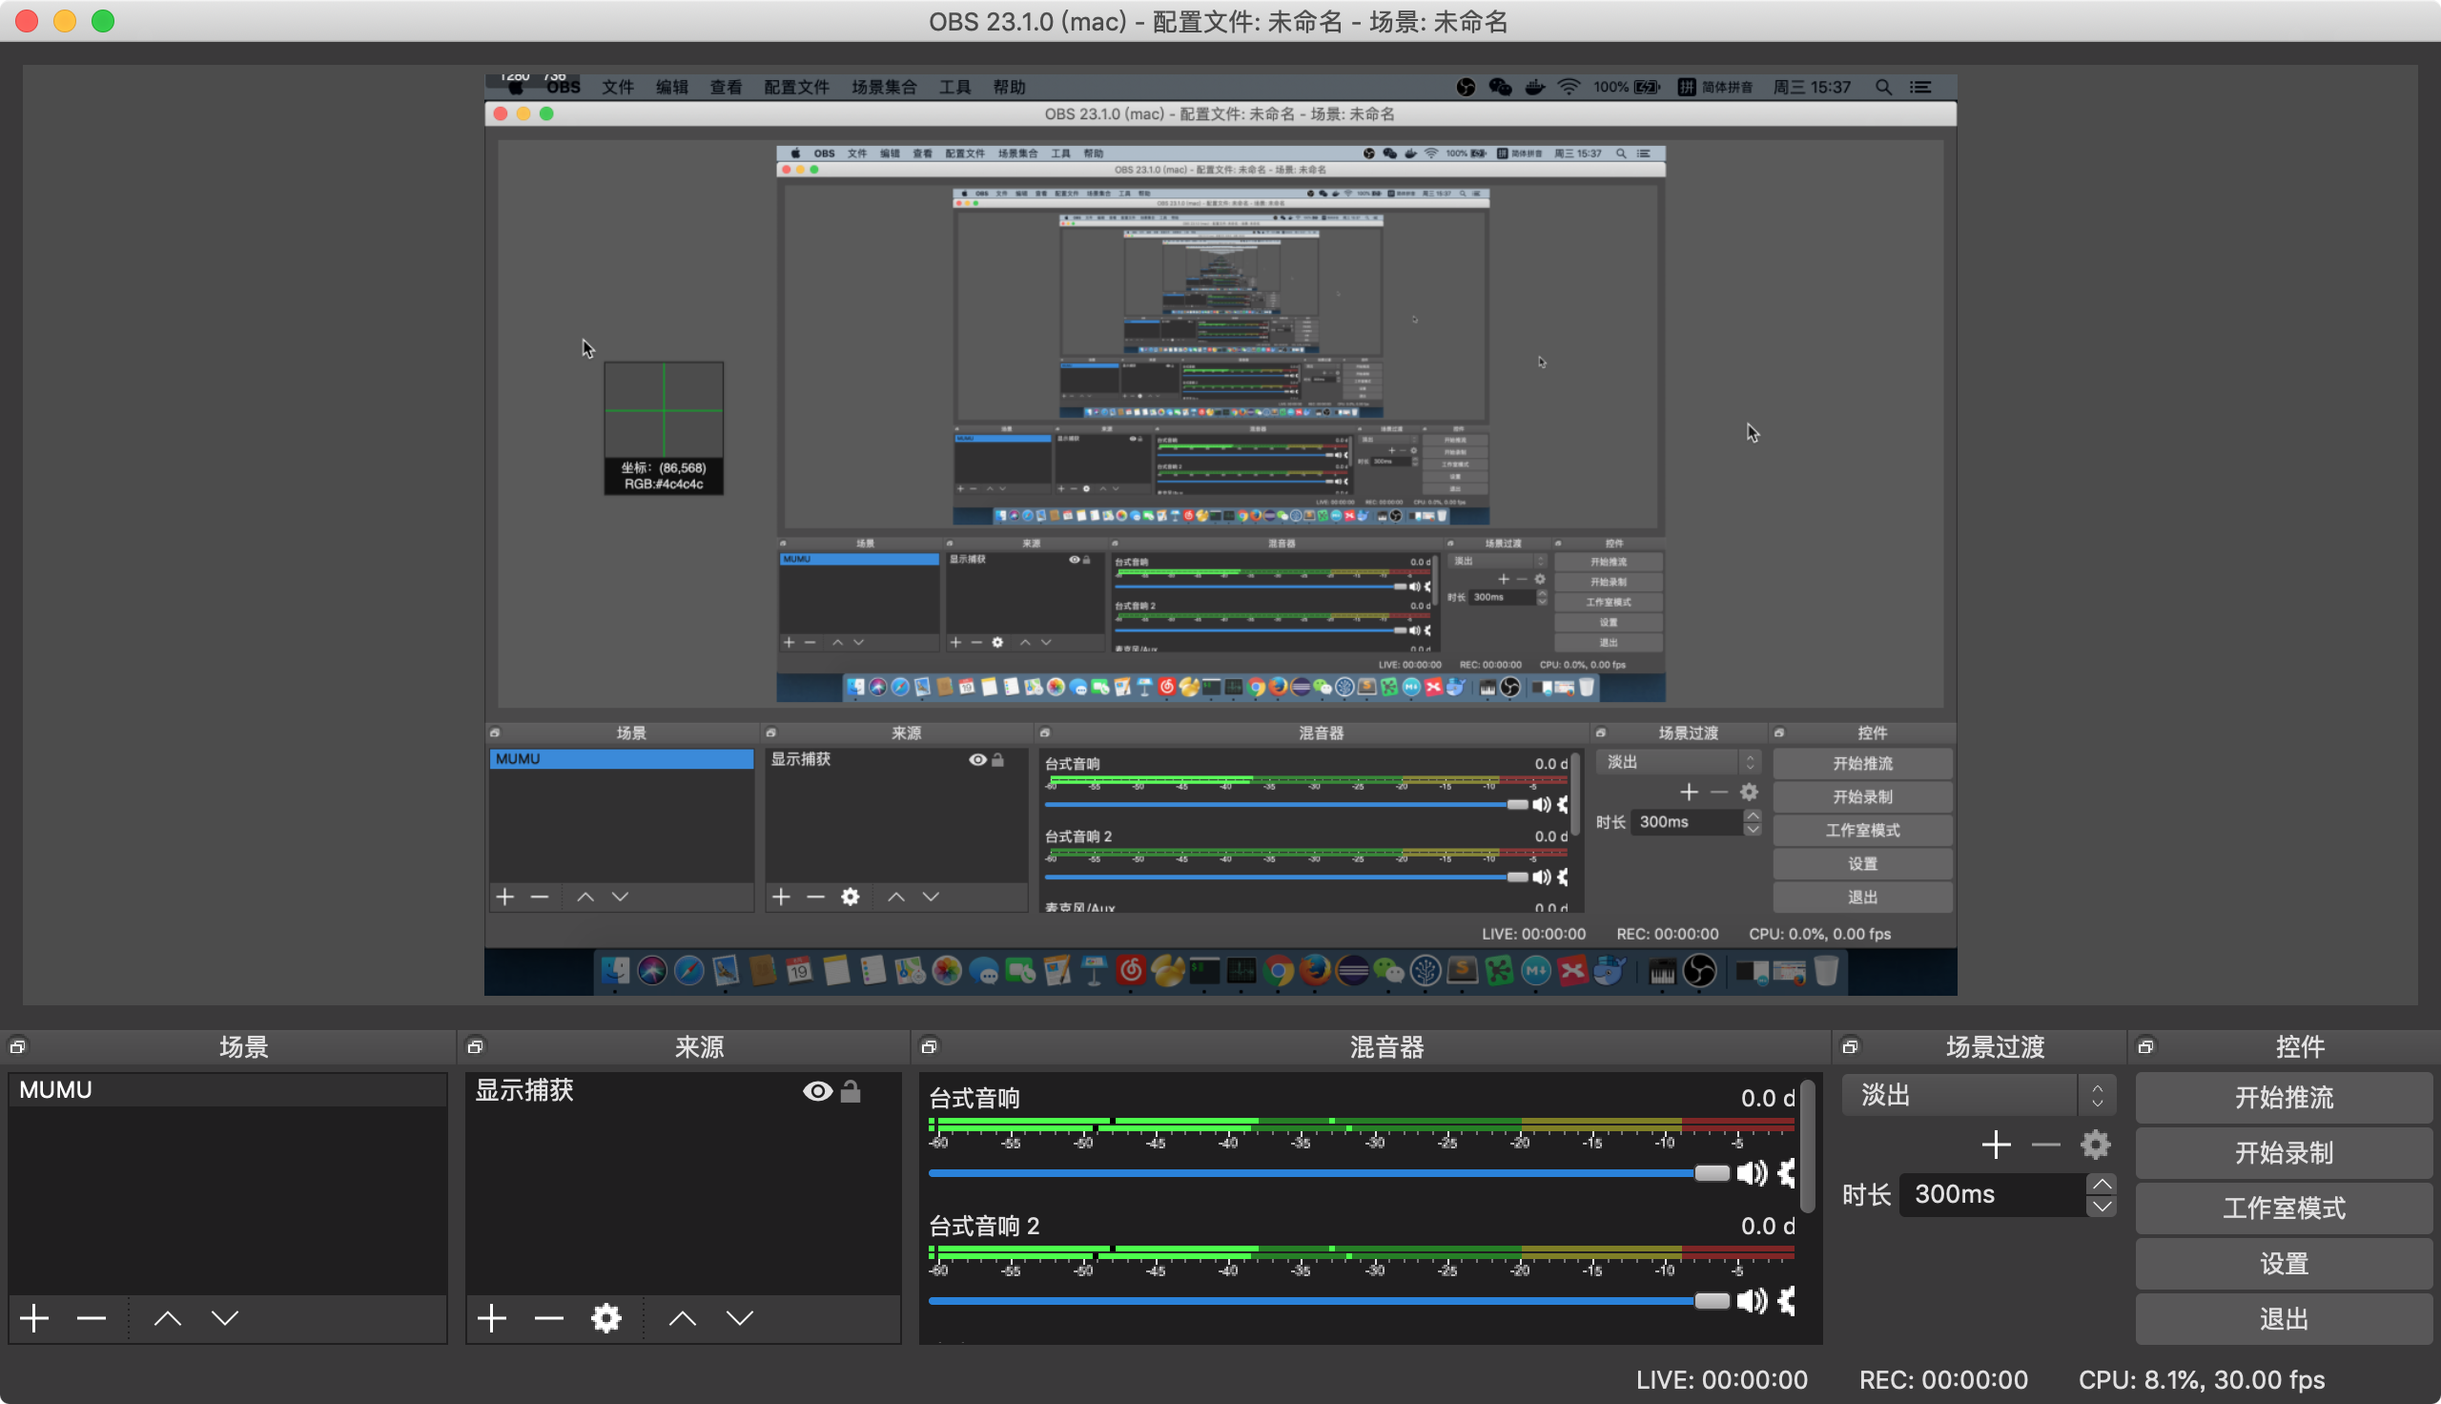Undock the 来源 panel with its float icon
Viewport: 2441px width, 1404px height.
click(x=475, y=1046)
